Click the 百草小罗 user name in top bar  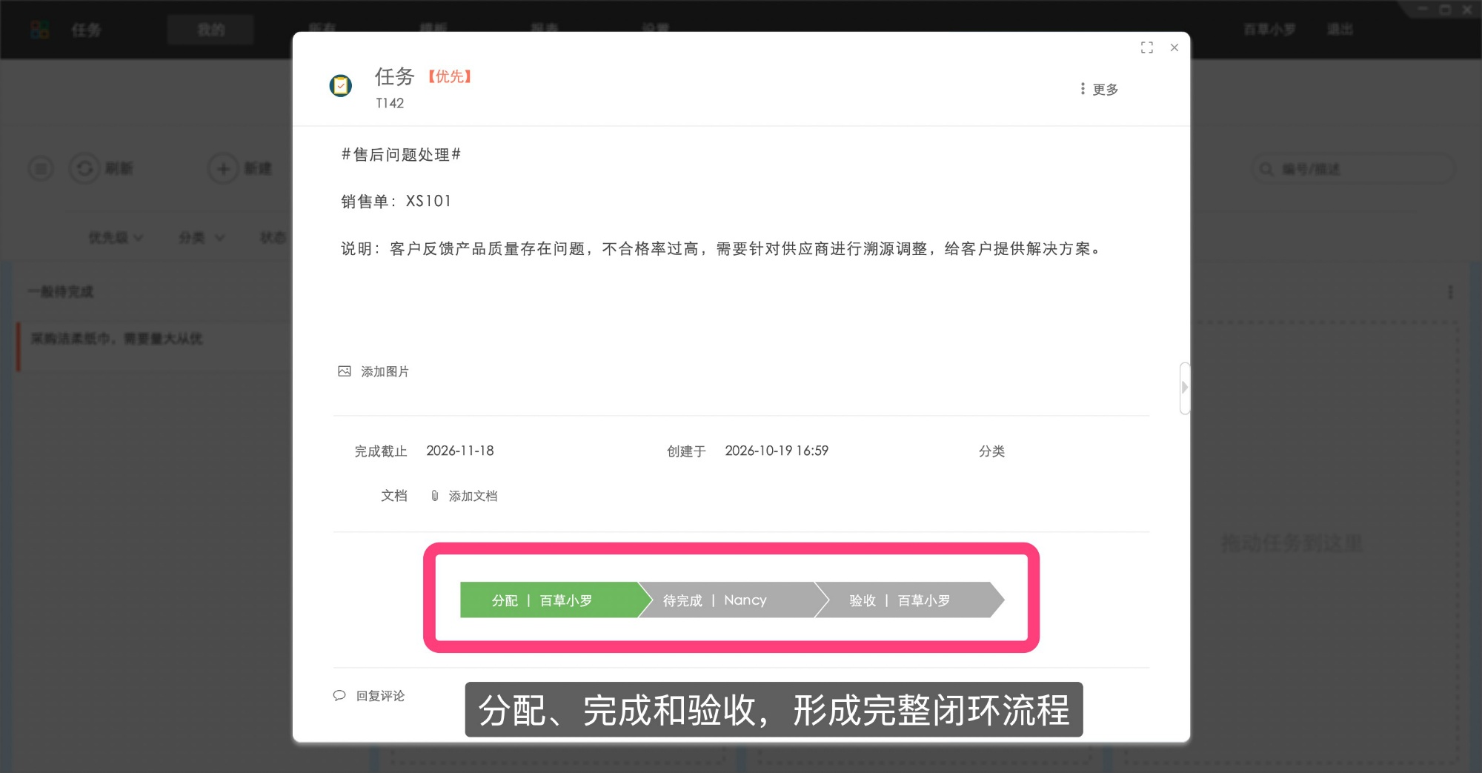[1269, 30]
